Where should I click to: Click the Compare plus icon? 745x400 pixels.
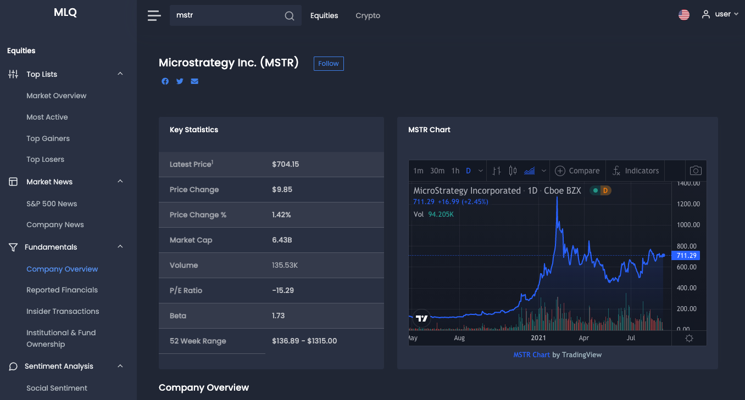(x=560, y=171)
